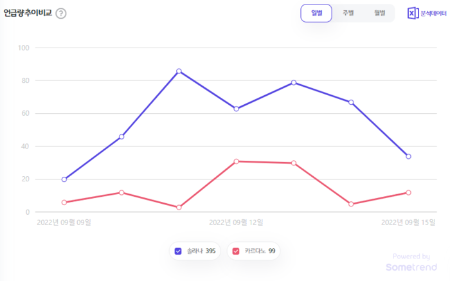Click the 2022년 09월 12일 x-axis label
This screenshot has height=281, width=450.
coord(236,222)
